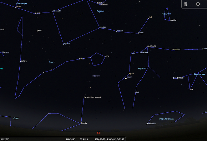Select the star Markab
Image resolution: width=207 pixels, height=141 pixels.
click(100, 28)
